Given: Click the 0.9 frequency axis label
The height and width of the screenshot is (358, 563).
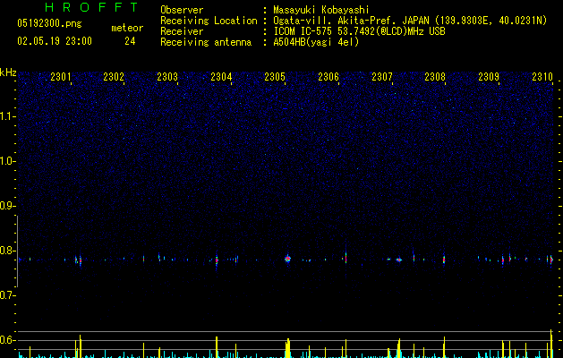Looking at the screenshot, I should 7,206.
